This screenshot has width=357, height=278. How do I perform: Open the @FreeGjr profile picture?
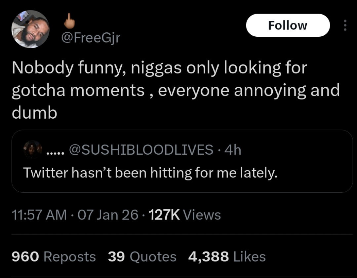pyautogui.click(x=30, y=29)
